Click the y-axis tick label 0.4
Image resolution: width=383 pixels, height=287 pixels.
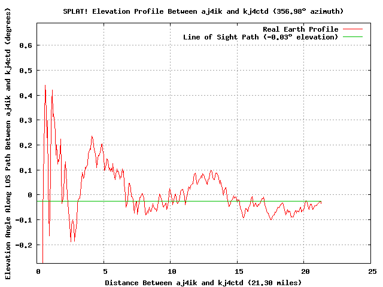(26, 96)
